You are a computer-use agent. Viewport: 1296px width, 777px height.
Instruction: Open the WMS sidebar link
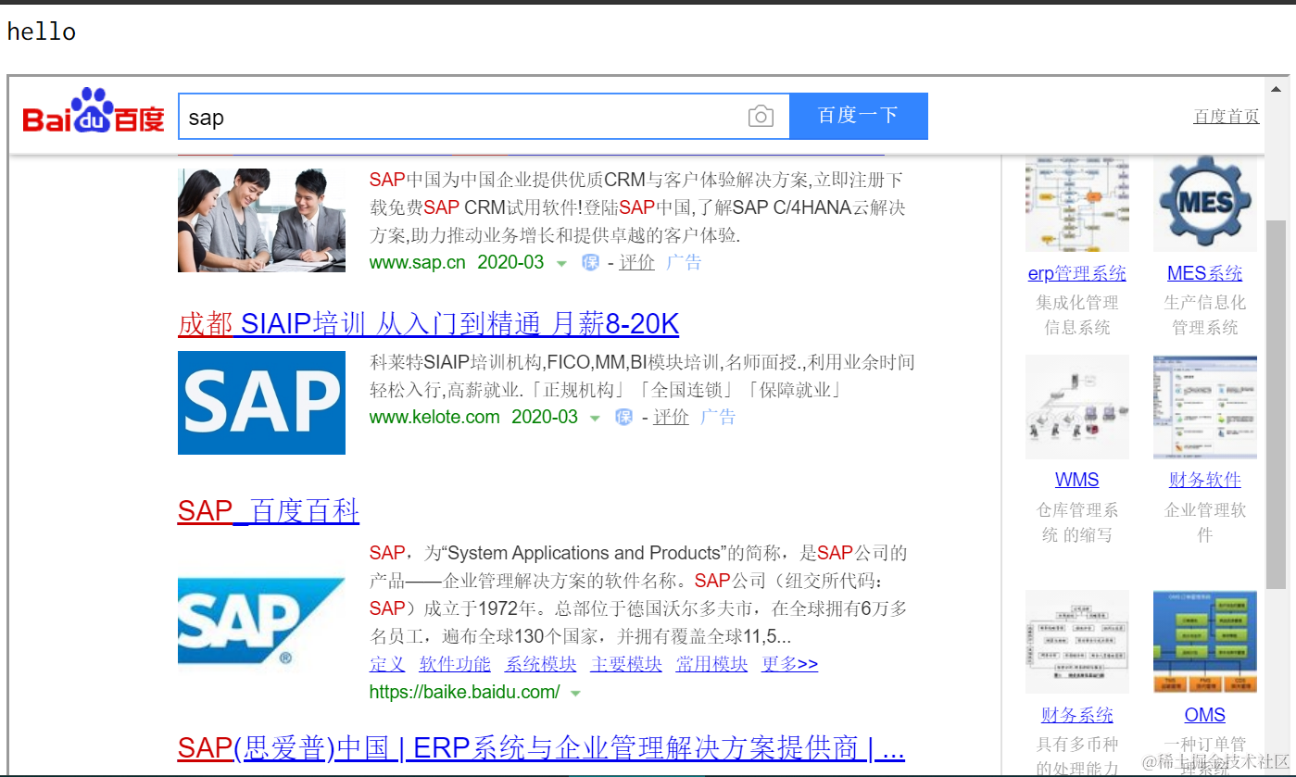(x=1077, y=480)
